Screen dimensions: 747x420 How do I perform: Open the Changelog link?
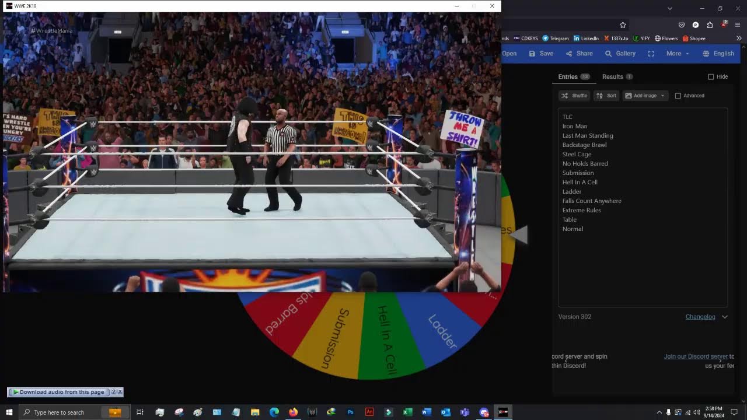click(x=700, y=317)
